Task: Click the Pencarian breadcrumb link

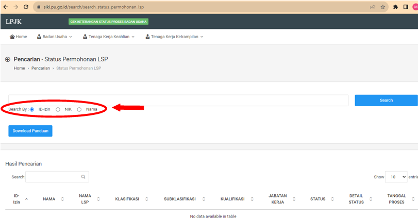Action: (41, 68)
